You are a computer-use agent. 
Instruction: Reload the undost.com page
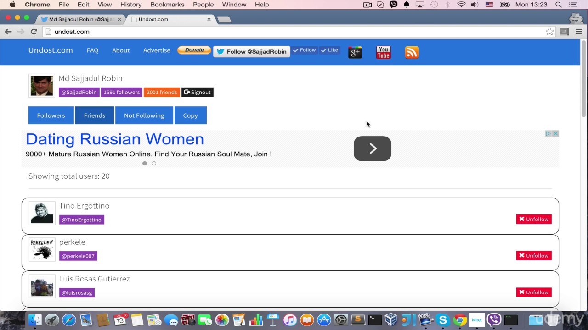pos(34,32)
